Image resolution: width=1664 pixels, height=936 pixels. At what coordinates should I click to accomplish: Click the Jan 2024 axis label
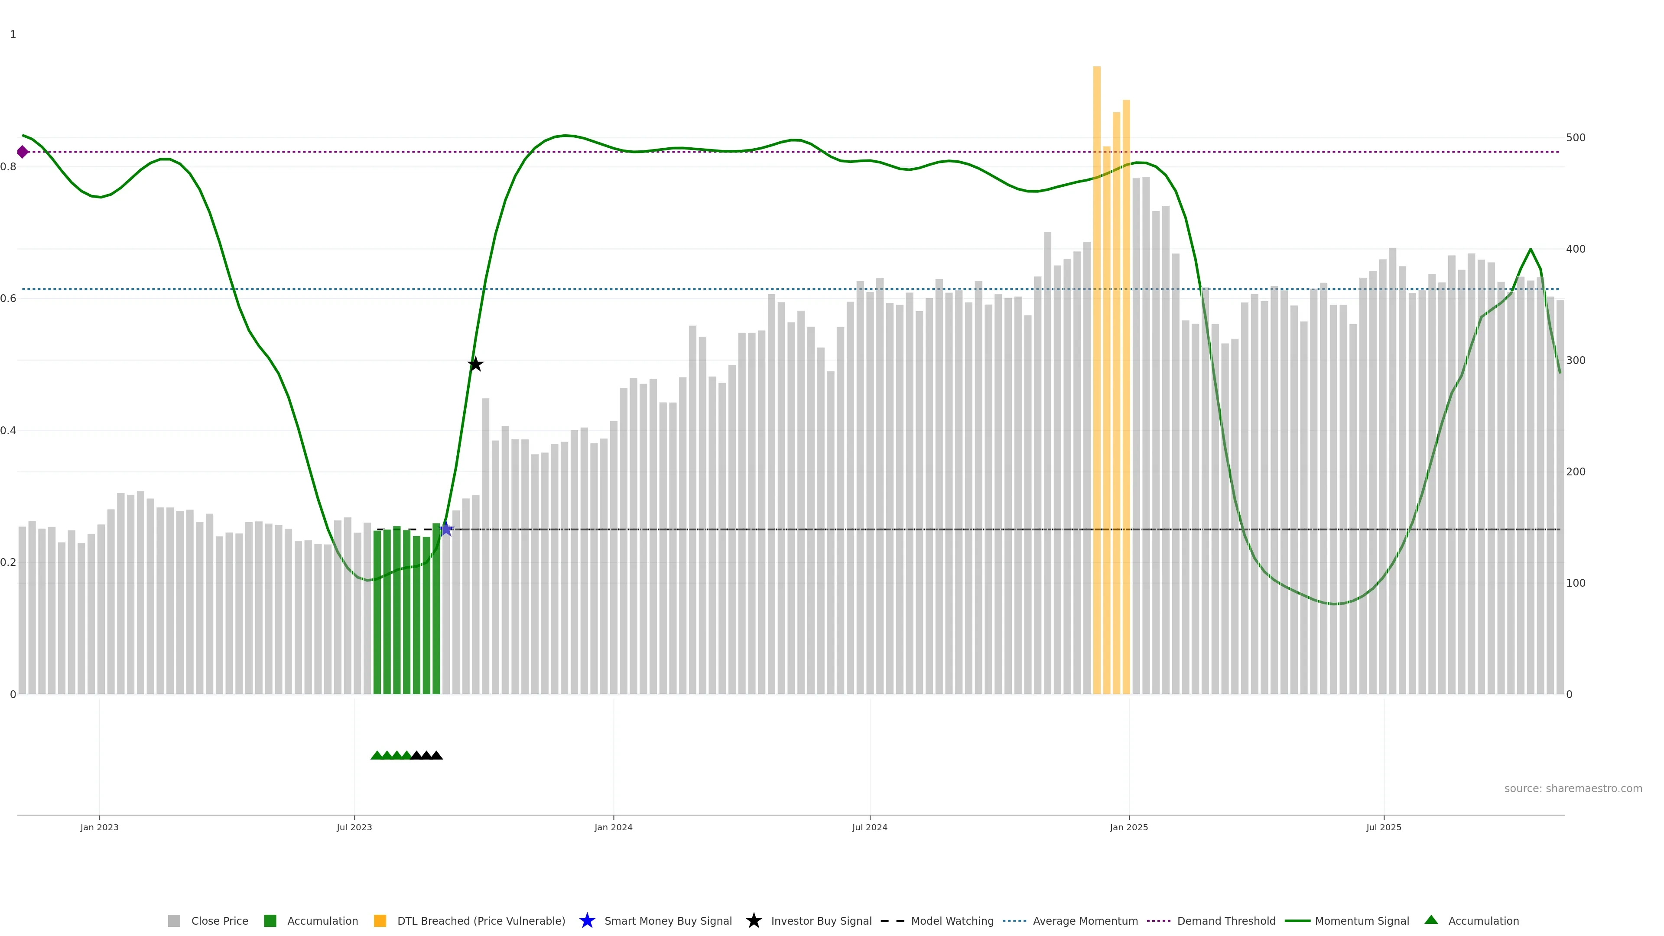[613, 828]
